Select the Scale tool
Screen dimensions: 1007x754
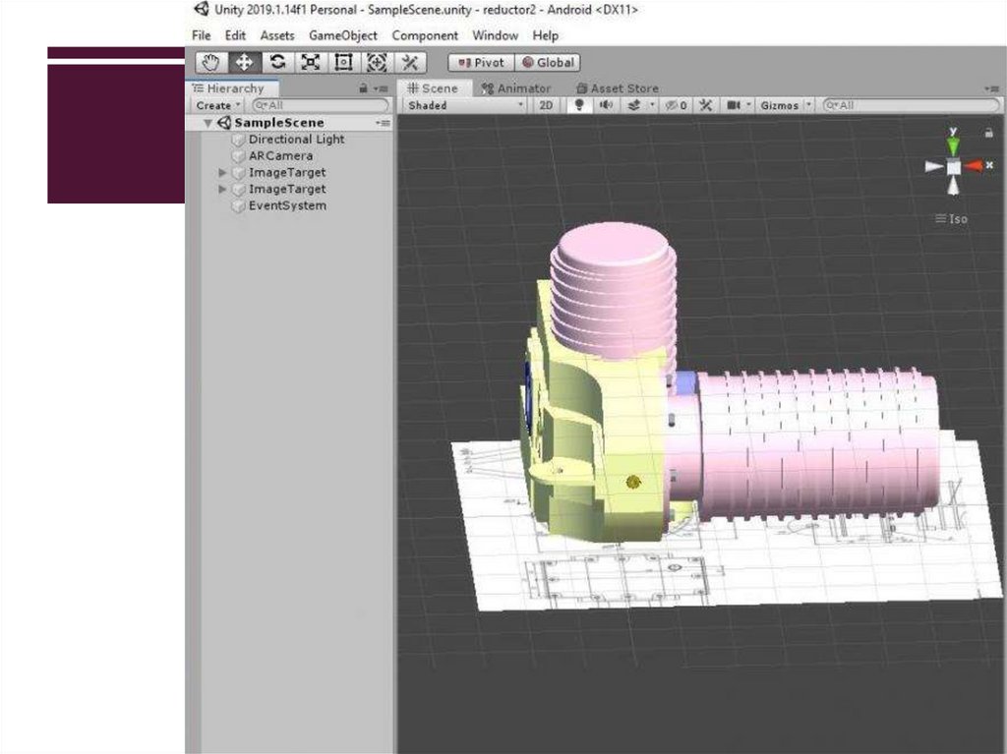[x=310, y=62]
